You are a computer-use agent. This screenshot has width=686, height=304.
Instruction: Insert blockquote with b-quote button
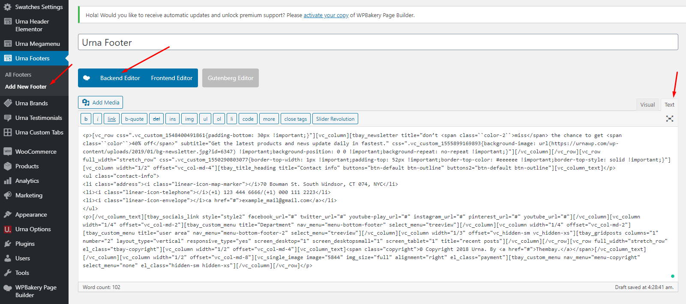click(x=135, y=119)
